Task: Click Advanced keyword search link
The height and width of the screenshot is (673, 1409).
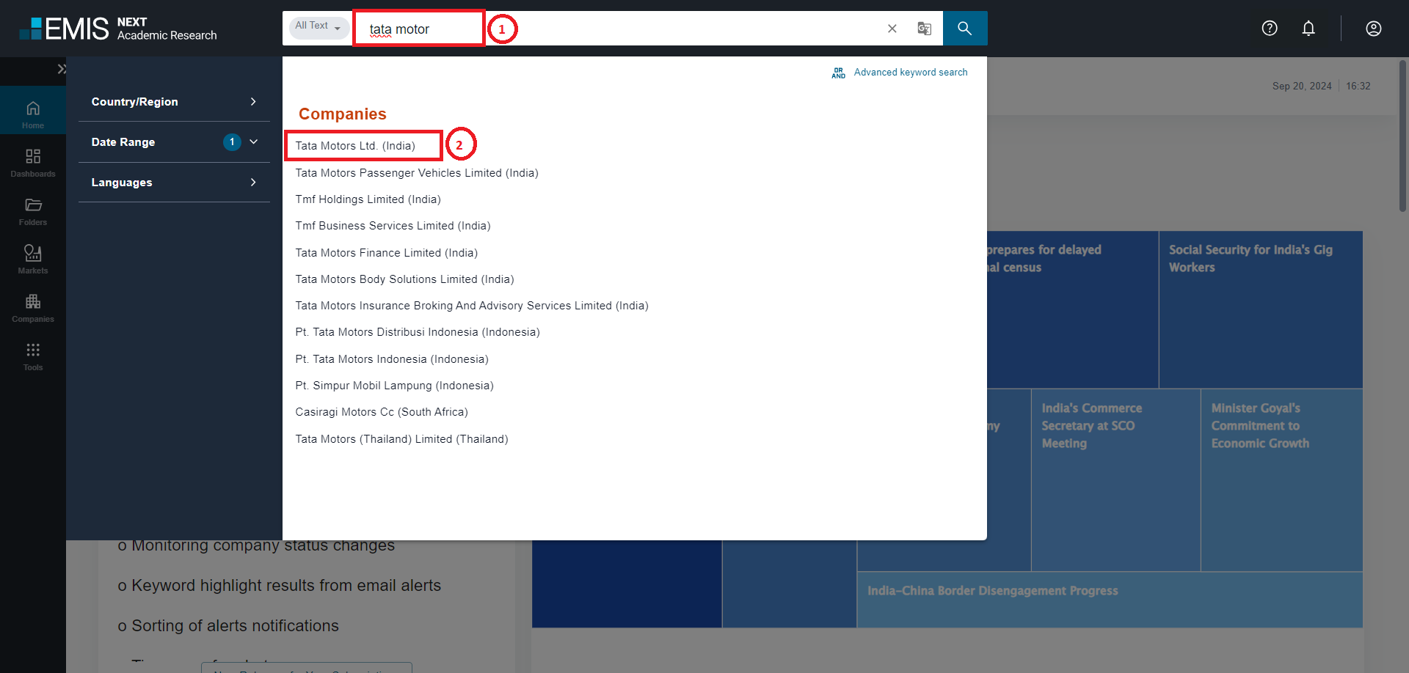Action: pyautogui.click(x=911, y=72)
